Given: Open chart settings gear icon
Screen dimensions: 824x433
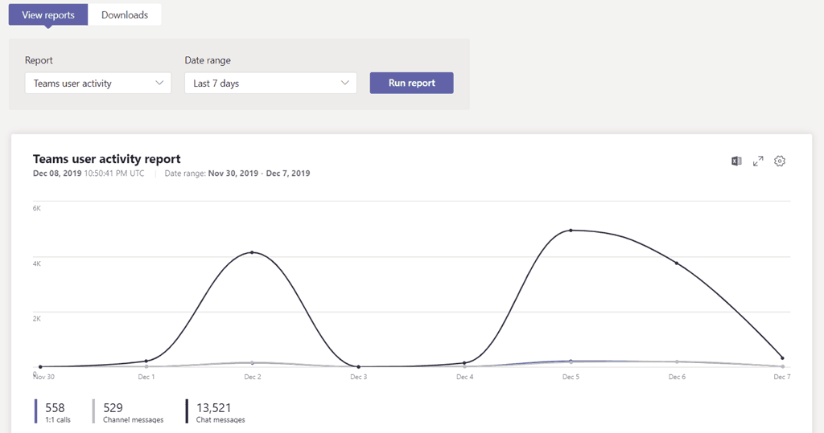Looking at the screenshot, I should pos(779,161).
